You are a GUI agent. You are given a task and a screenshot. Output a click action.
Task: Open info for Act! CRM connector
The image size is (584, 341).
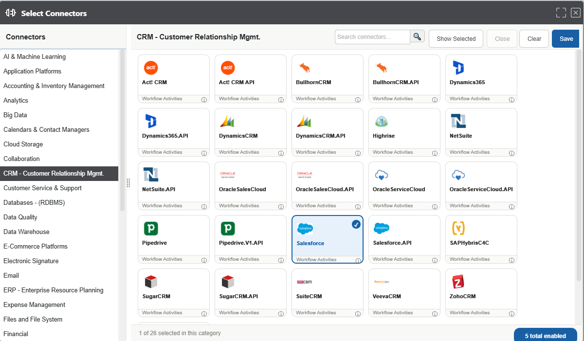[x=204, y=99]
